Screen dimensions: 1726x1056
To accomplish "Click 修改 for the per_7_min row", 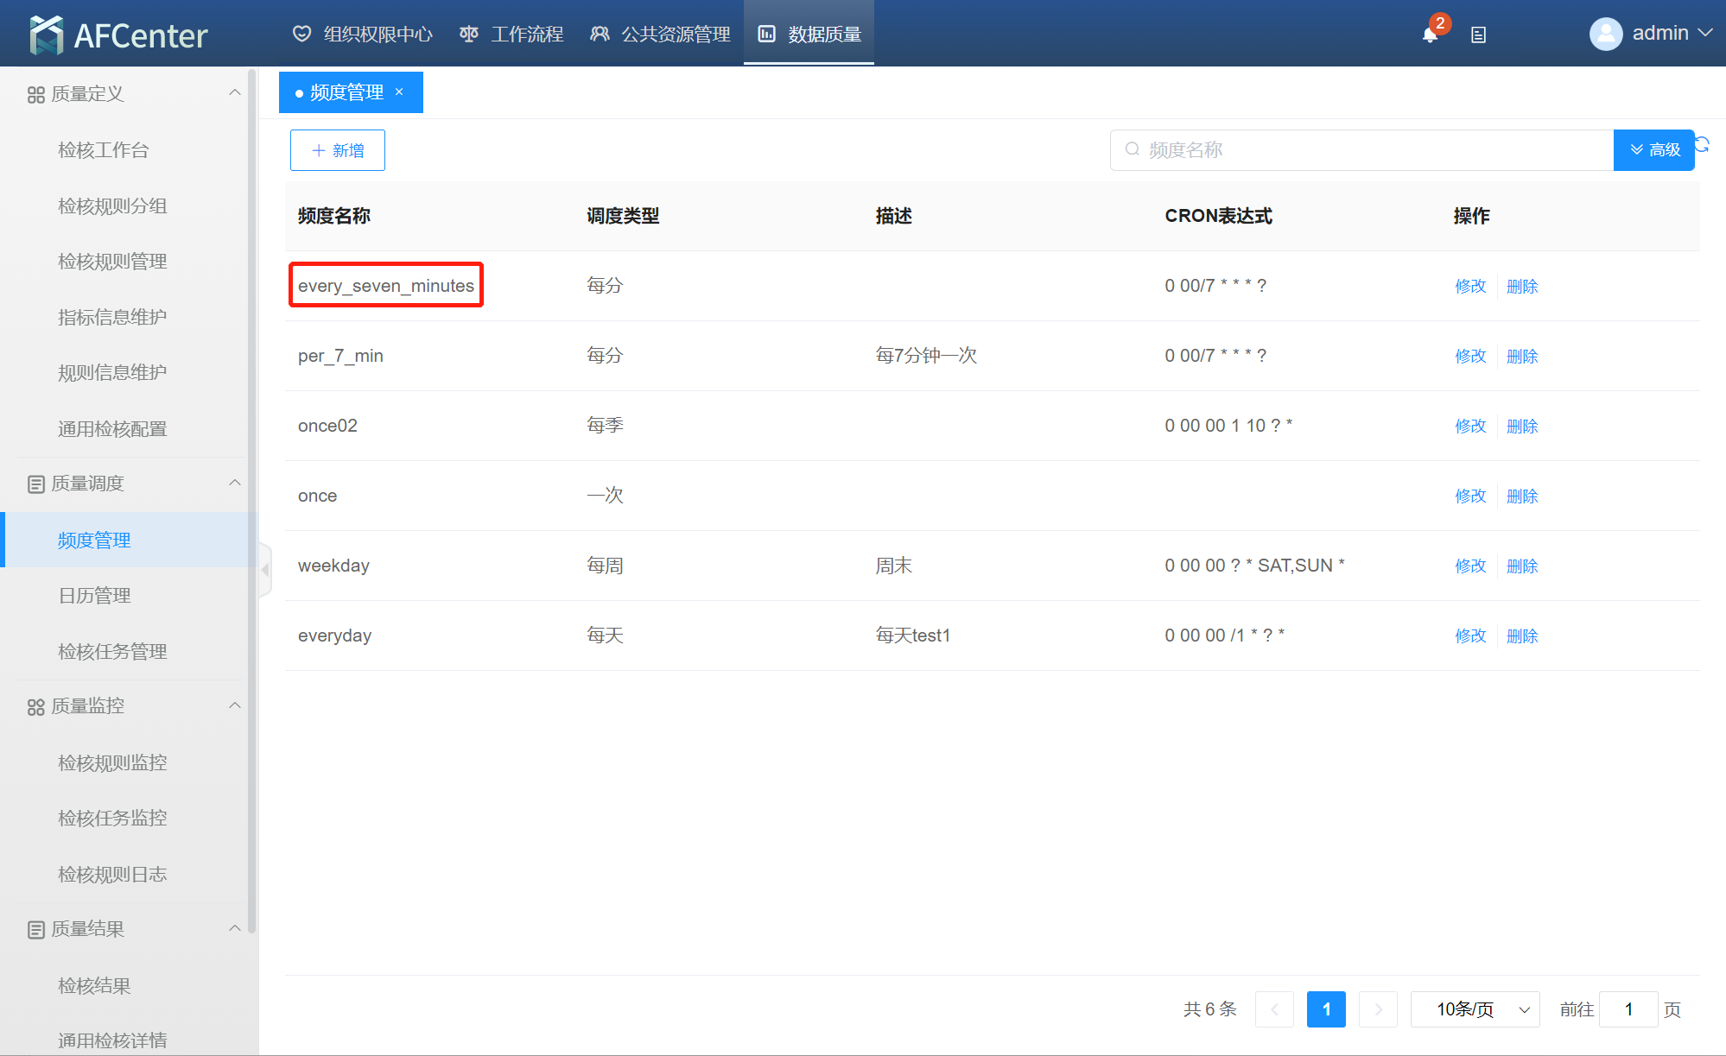I will coord(1469,356).
